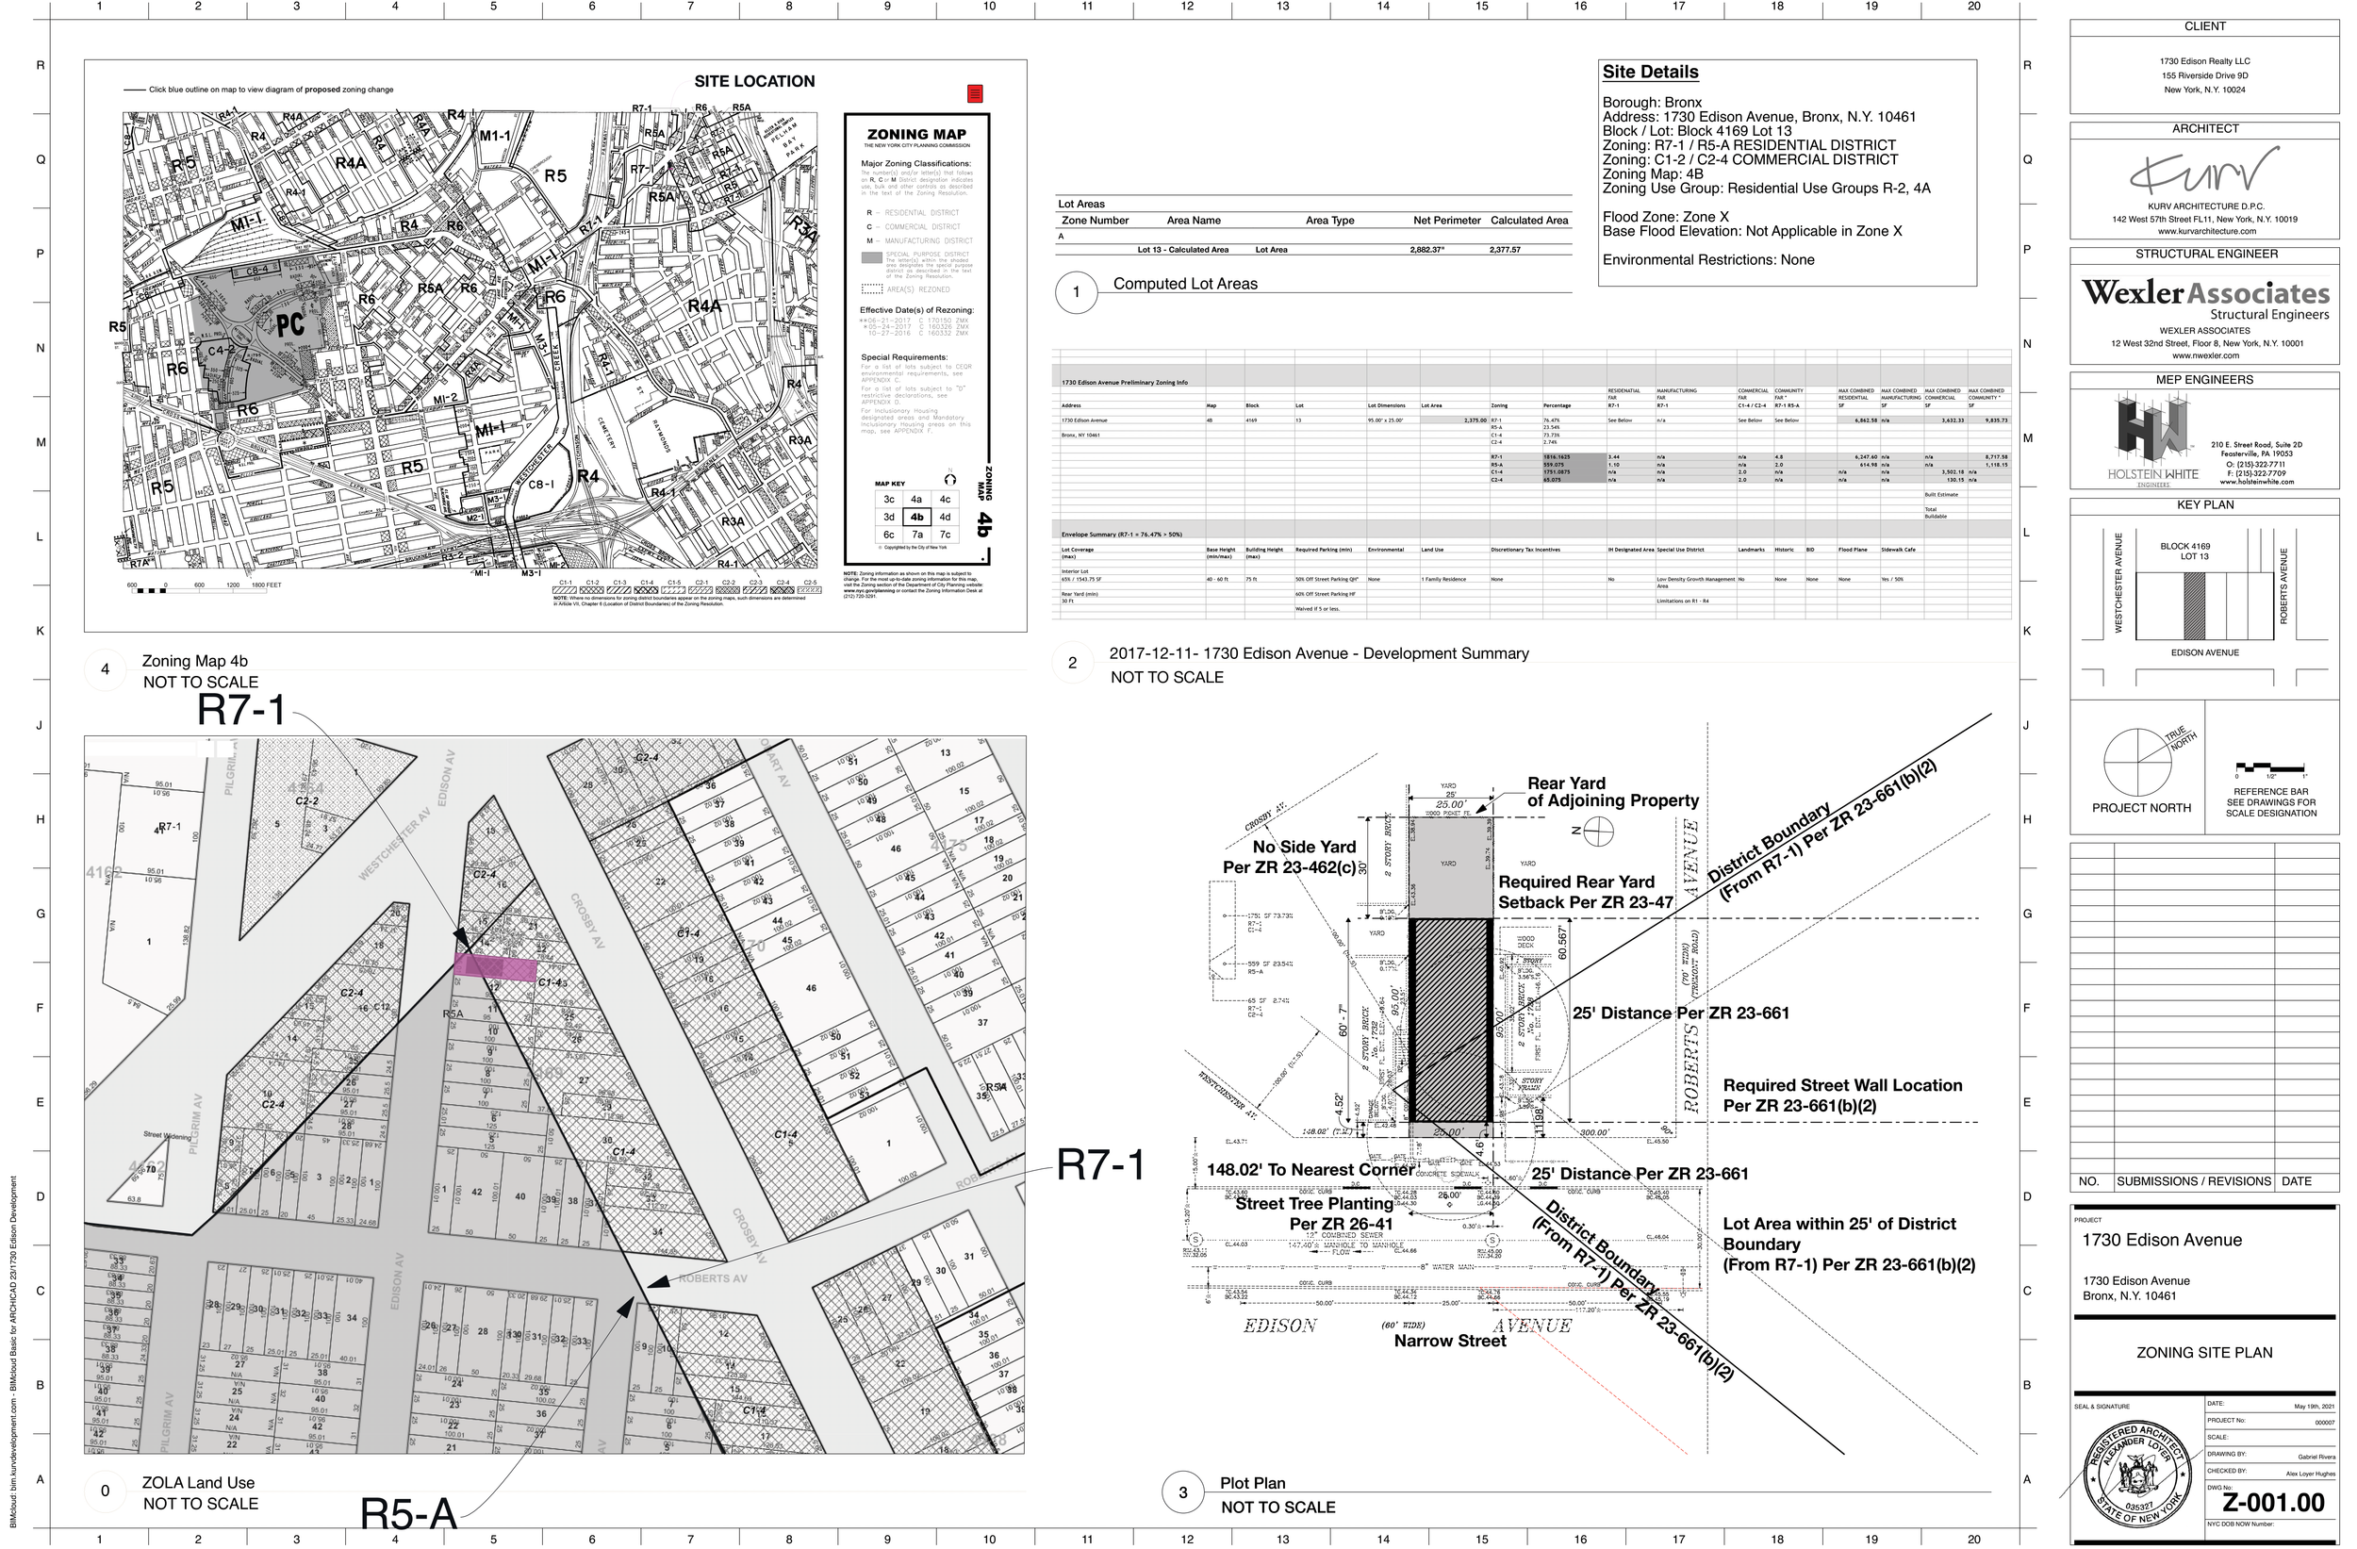Click the 'Flood Zone: Zone X' line

(x=1666, y=217)
